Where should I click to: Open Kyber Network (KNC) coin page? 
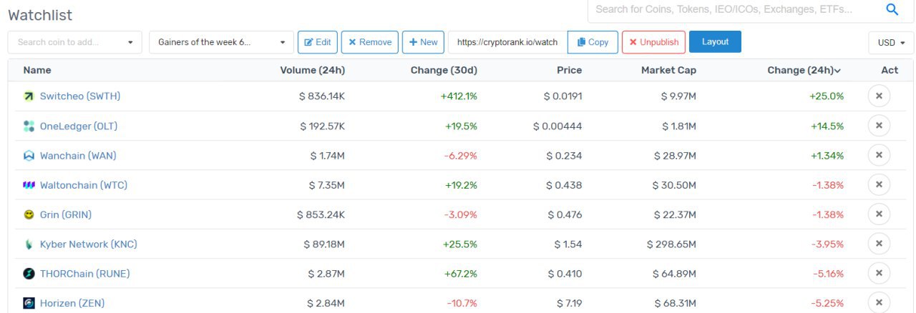point(89,244)
